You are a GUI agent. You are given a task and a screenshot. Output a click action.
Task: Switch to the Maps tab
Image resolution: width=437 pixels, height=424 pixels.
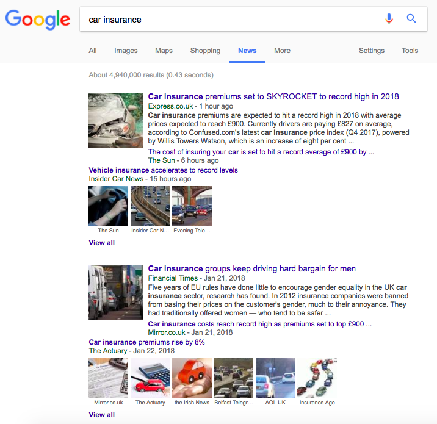coord(164,51)
